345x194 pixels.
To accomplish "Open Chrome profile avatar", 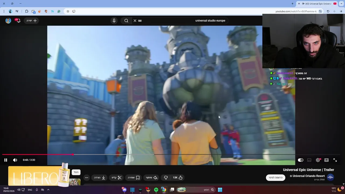I will click(10, 11).
